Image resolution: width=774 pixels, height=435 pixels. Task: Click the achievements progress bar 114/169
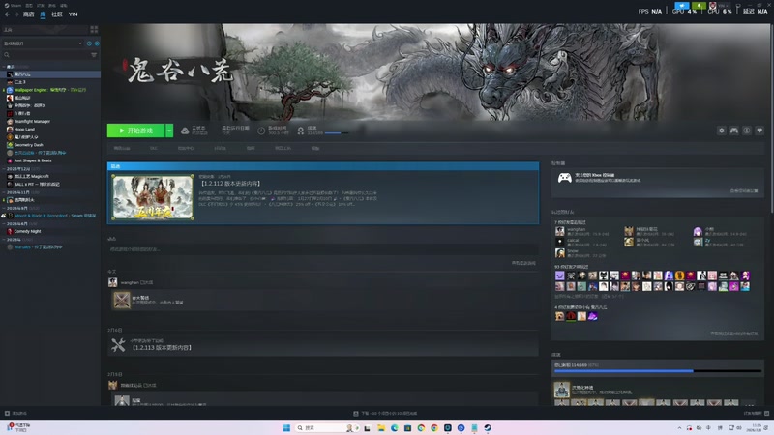point(657,370)
